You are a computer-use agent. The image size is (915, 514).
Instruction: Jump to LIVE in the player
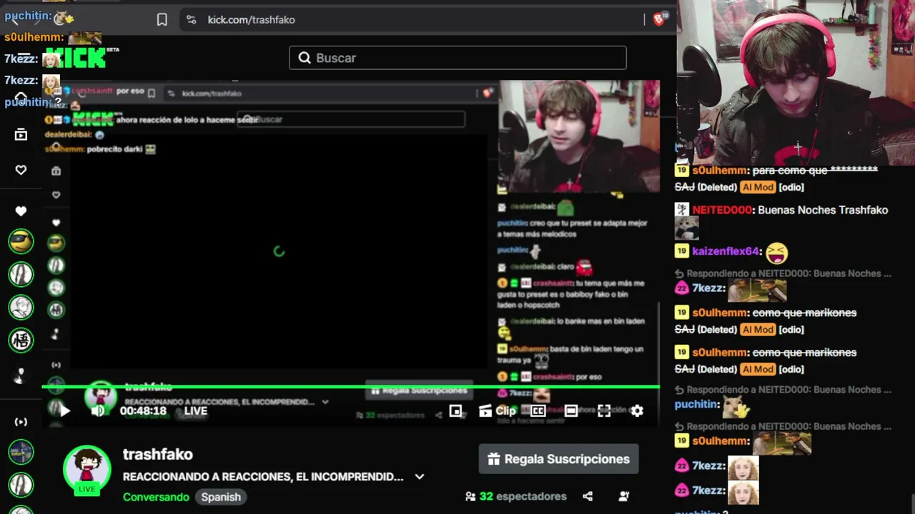tap(196, 410)
